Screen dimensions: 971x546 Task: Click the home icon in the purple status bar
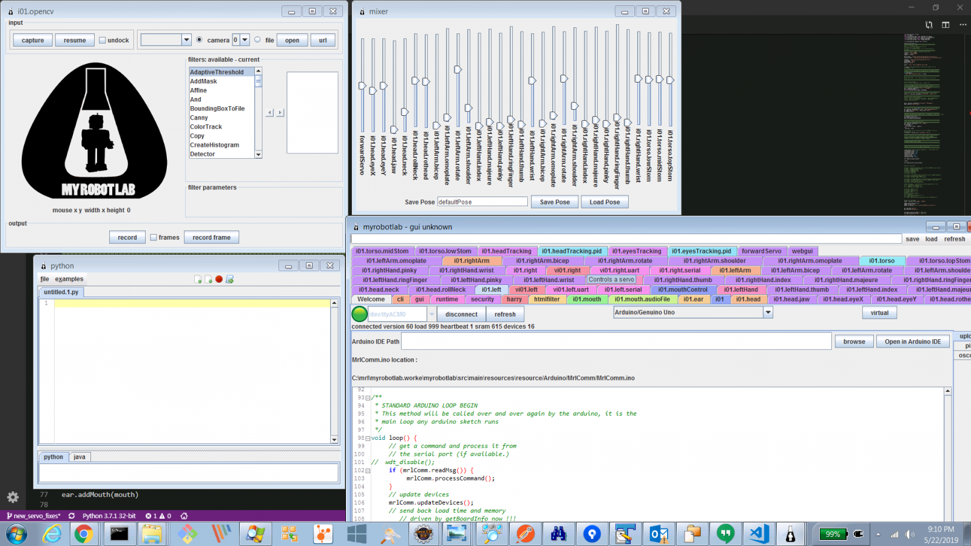184,516
